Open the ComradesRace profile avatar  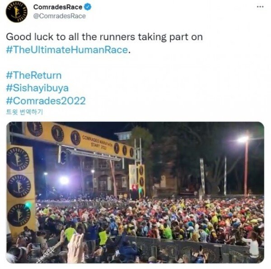[x=16, y=12]
